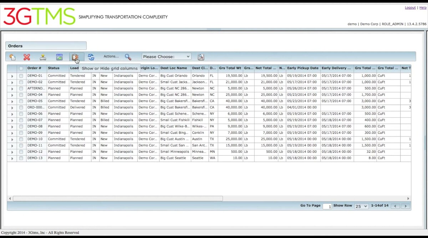This screenshot has height=238, width=428.
Task: Open Show or Hide grid columns icon
Action: click(75, 57)
